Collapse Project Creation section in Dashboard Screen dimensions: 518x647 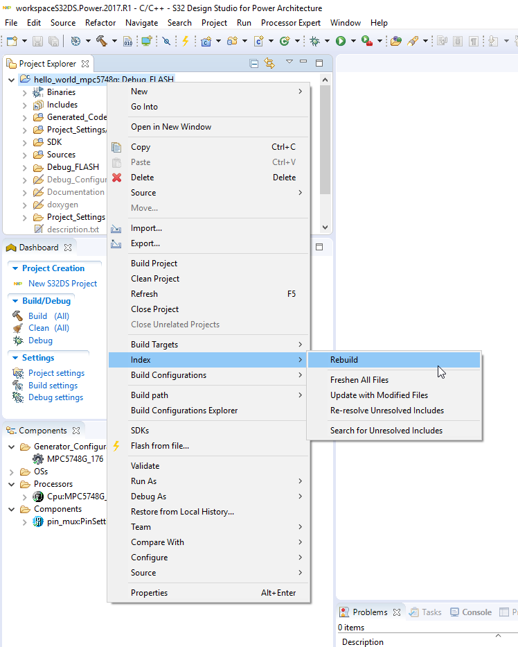coord(15,268)
